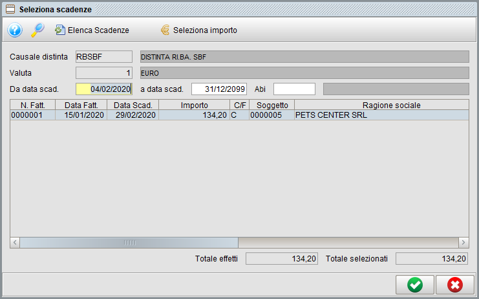Click the grey Abi description field
The image size is (479, 299).
coord(396,89)
